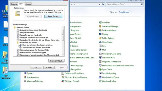Screen dimensions: 162x91
Task: Open the Personalization icon
Action: (100, 58)
